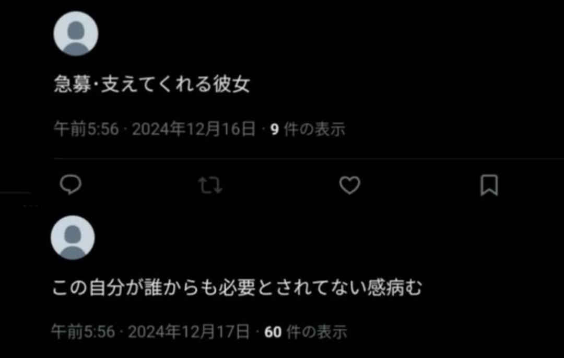This screenshot has height=358, width=564.
Task: Click the word 病む ending the second tweet
Action: point(404,287)
